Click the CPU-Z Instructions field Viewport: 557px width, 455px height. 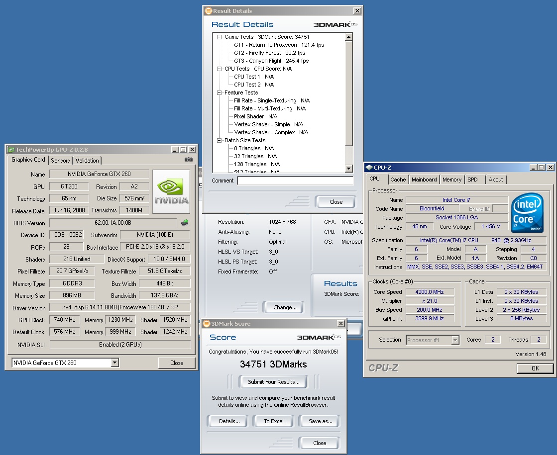[x=475, y=267]
